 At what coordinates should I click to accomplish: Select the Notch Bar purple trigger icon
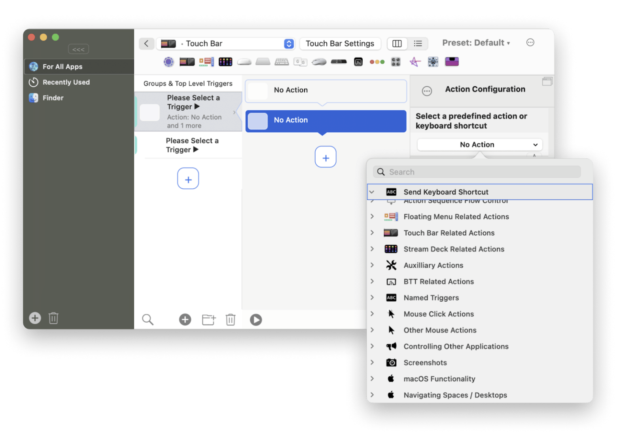click(x=452, y=62)
